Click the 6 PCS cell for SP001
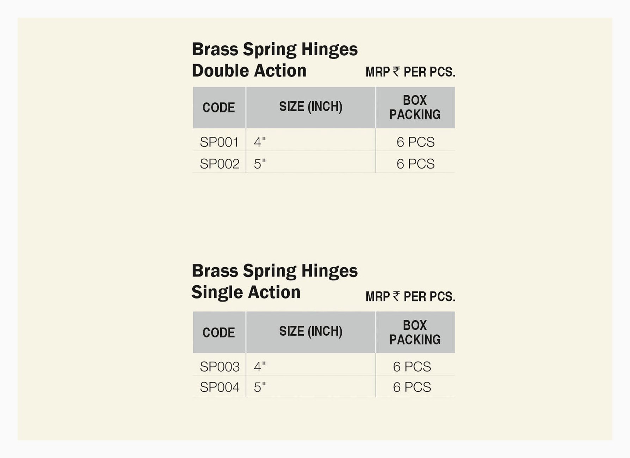 click(x=415, y=142)
